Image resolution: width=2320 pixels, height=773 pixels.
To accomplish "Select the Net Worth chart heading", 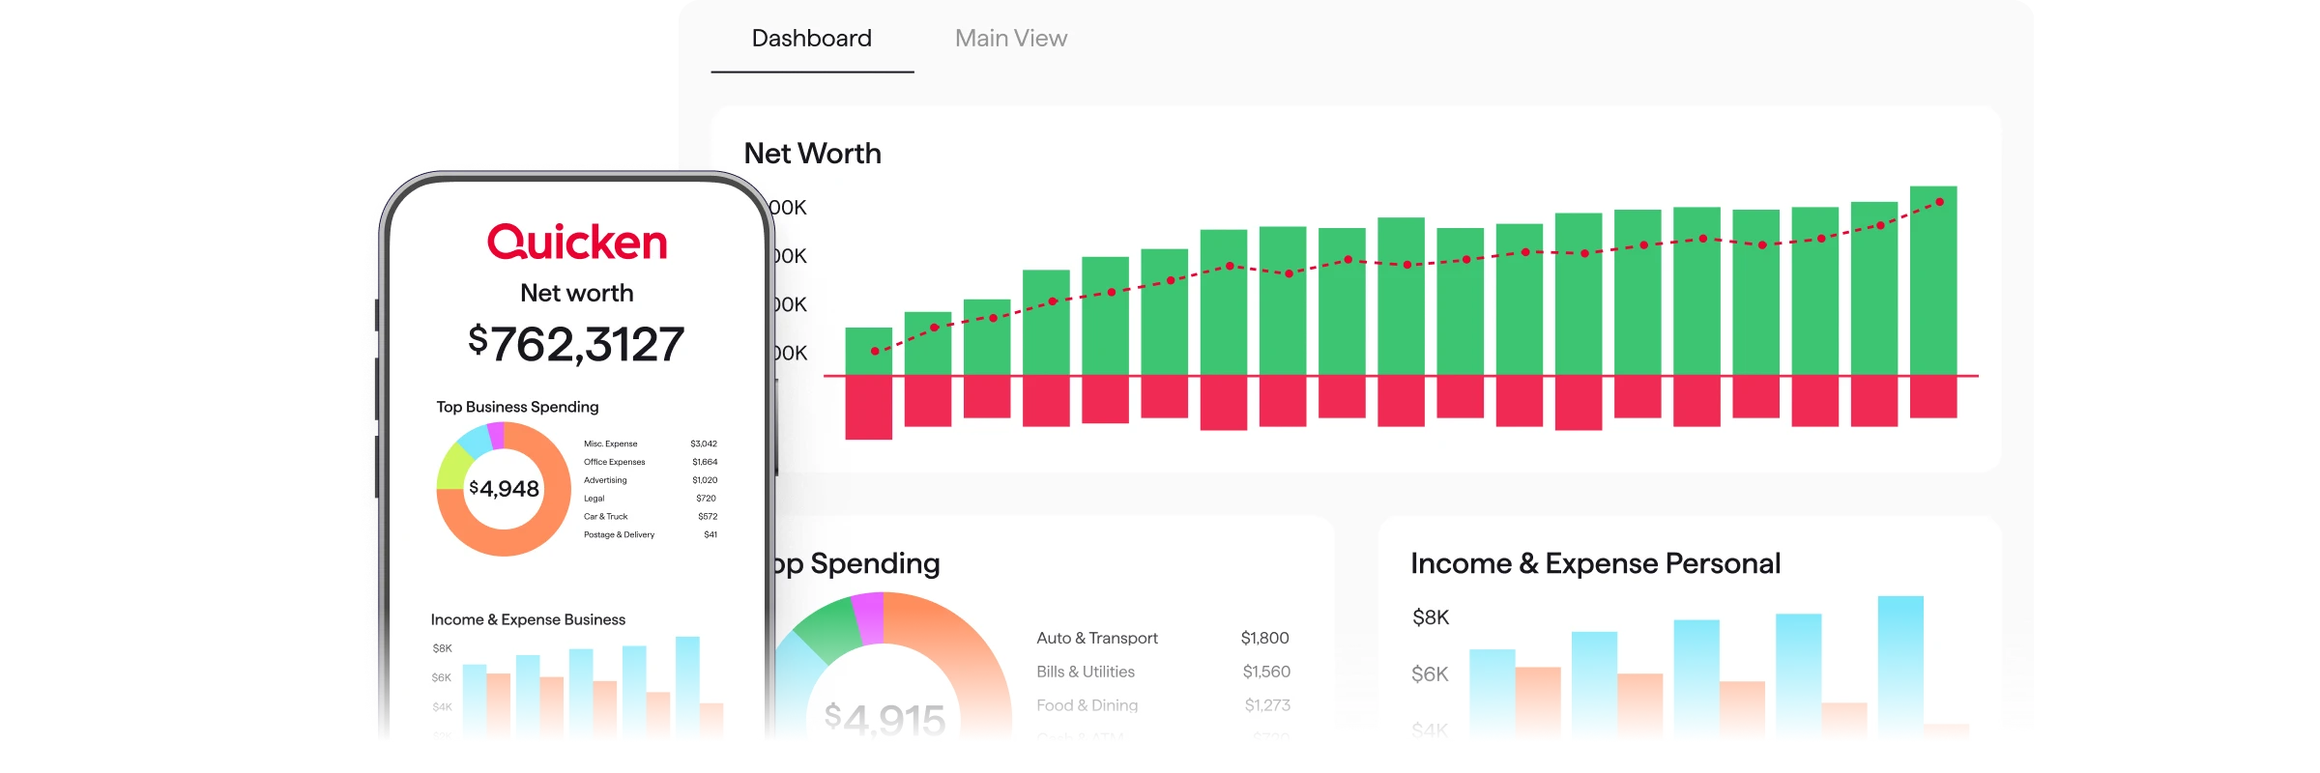I will point(813,154).
